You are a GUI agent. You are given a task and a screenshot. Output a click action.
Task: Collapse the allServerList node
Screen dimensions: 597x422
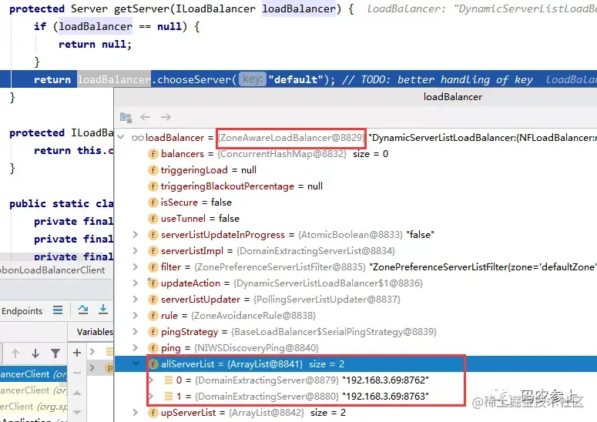pos(136,363)
